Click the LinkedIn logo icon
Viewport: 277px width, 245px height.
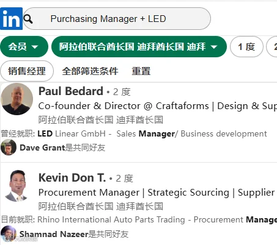(11, 19)
